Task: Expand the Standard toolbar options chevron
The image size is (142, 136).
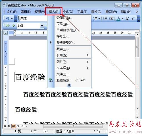Action: click(x=15, y=19)
